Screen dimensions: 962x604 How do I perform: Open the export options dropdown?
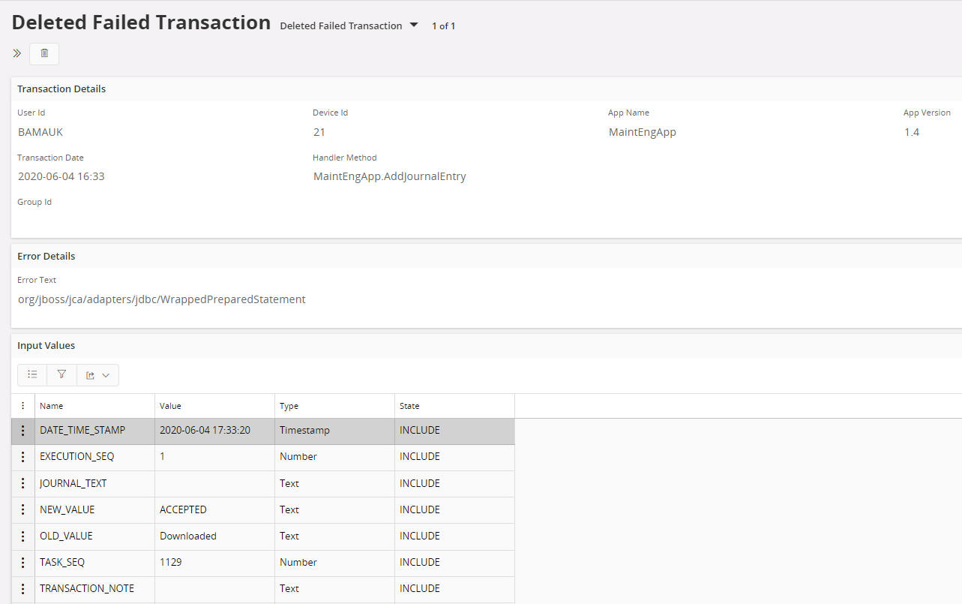[97, 374]
